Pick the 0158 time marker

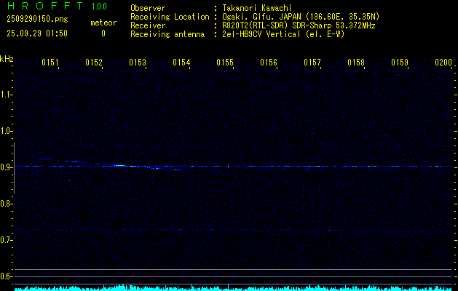(356, 63)
